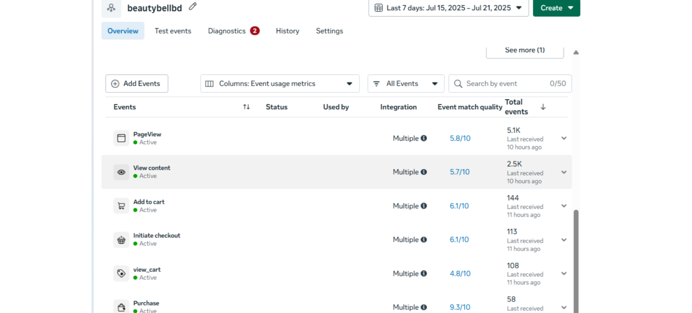Click info icon next to PageView Multiple

[424, 138]
